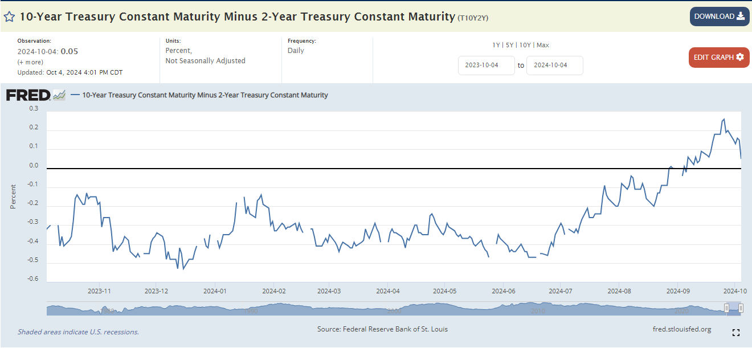Viewport: 752px width, 348px height.
Task: Click the start date field 2023-10-04
Action: (x=487, y=65)
